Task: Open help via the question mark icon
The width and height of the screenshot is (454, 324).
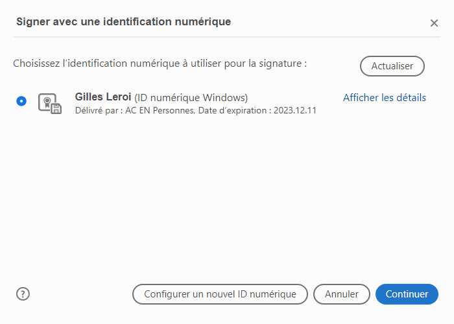Action: 23,294
